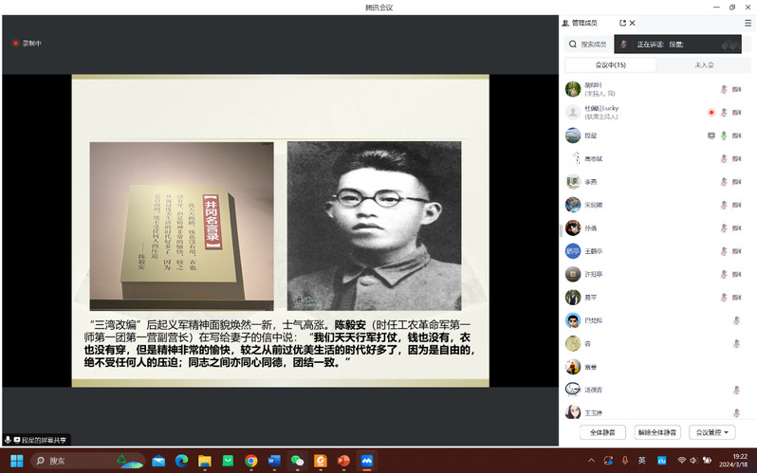Viewport: 757px width, 473px height.
Task: Expand the system tray hidden icons chevron
Action: pos(590,461)
